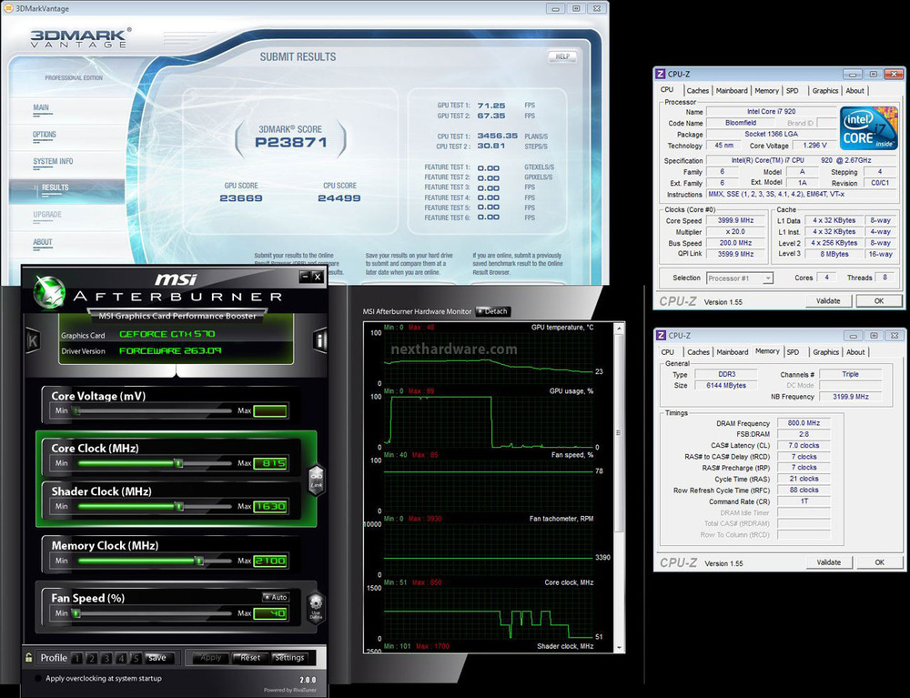The width and height of the screenshot is (910, 698).
Task: Open the Upgrade section in 3DMark Vantage
Action: tap(47, 214)
